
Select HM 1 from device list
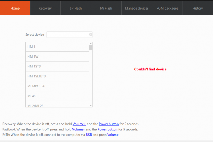(57, 47)
